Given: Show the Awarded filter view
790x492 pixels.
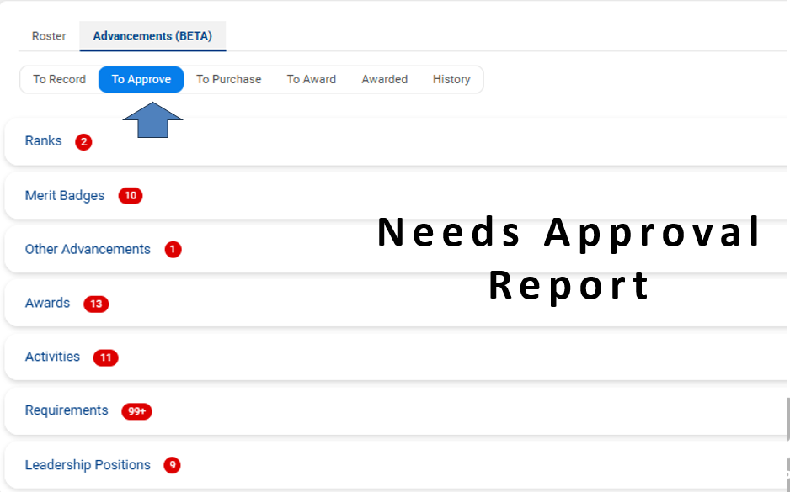Looking at the screenshot, I should (384, 79).
